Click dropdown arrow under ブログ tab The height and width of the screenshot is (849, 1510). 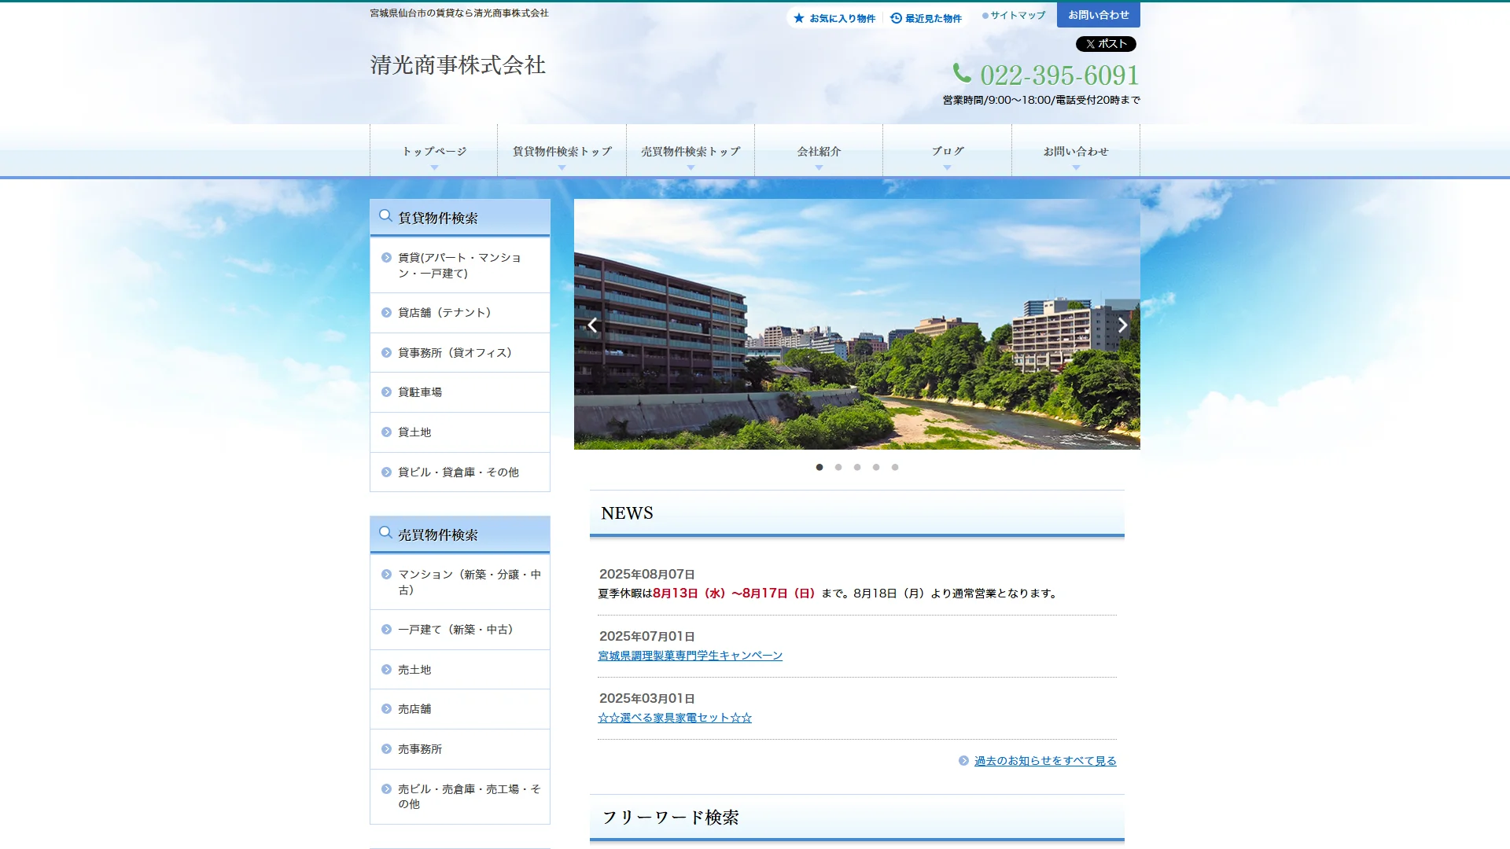tap(947, 167)
